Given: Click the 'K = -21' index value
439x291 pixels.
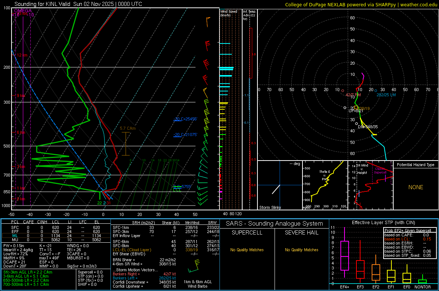Looking at the screenshot, I should [x=45, y=246].
